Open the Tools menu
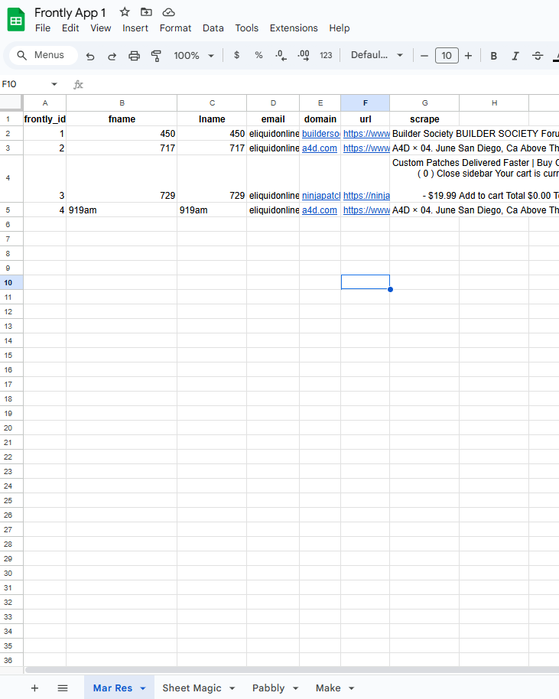Screen dimensions: 559x699 click(246, 28)
